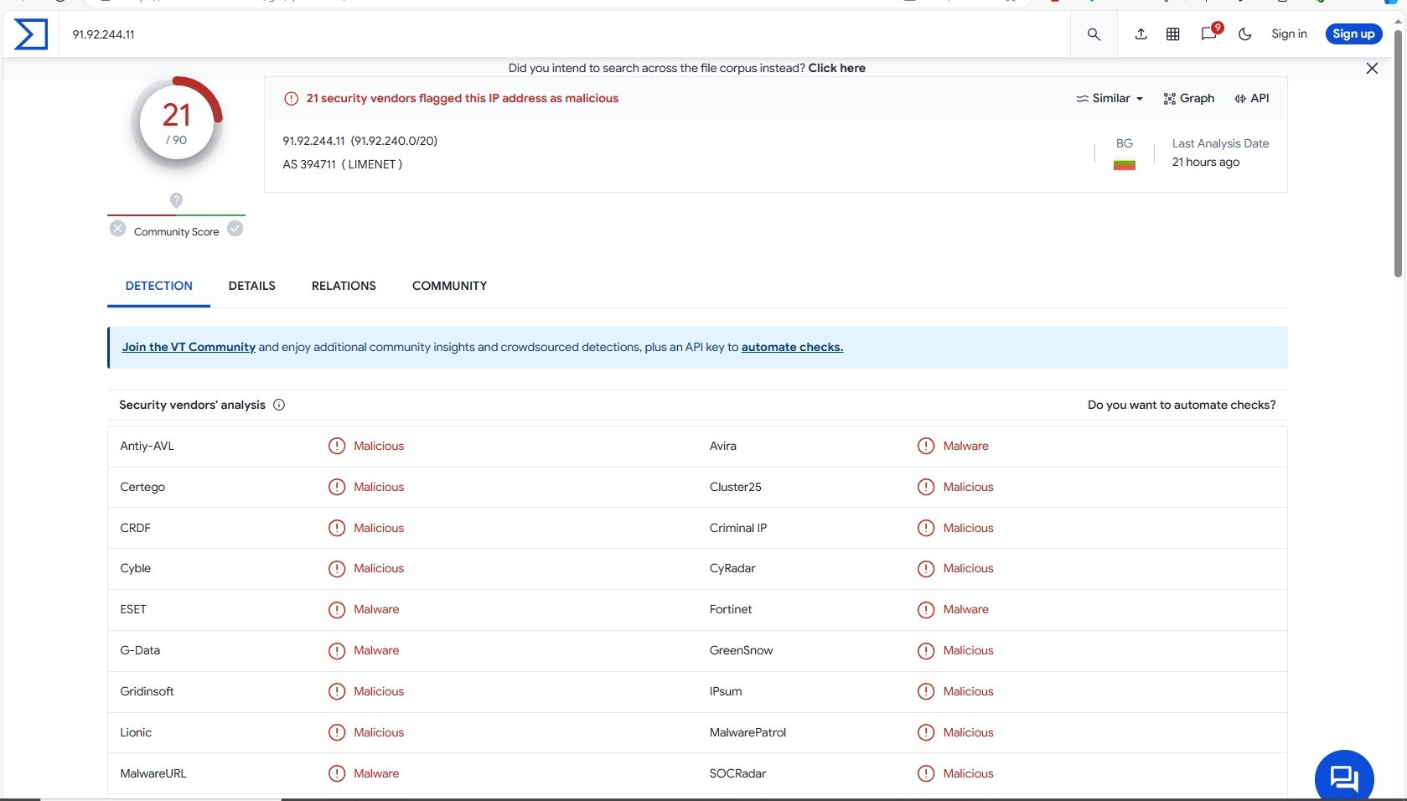The height and width of the screenshot is (801, 1407).
Task: Click the Sign in link
Action: 1289,34
